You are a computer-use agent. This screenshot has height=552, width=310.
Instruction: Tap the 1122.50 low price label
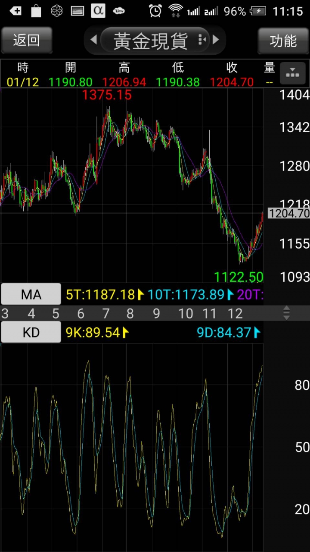point(239,277)
